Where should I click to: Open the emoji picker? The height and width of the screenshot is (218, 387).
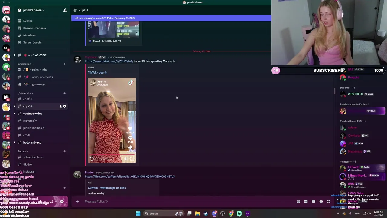(x=321, y=201)
